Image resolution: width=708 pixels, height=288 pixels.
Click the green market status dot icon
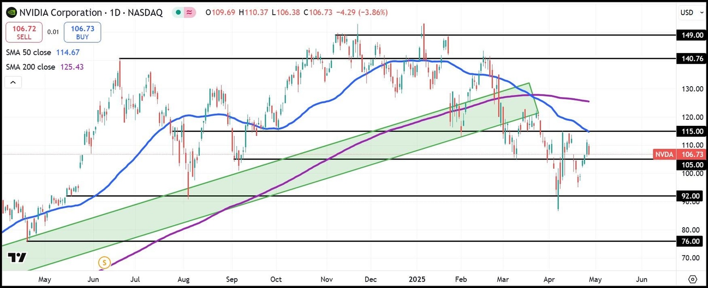click(x=177, y=12)
